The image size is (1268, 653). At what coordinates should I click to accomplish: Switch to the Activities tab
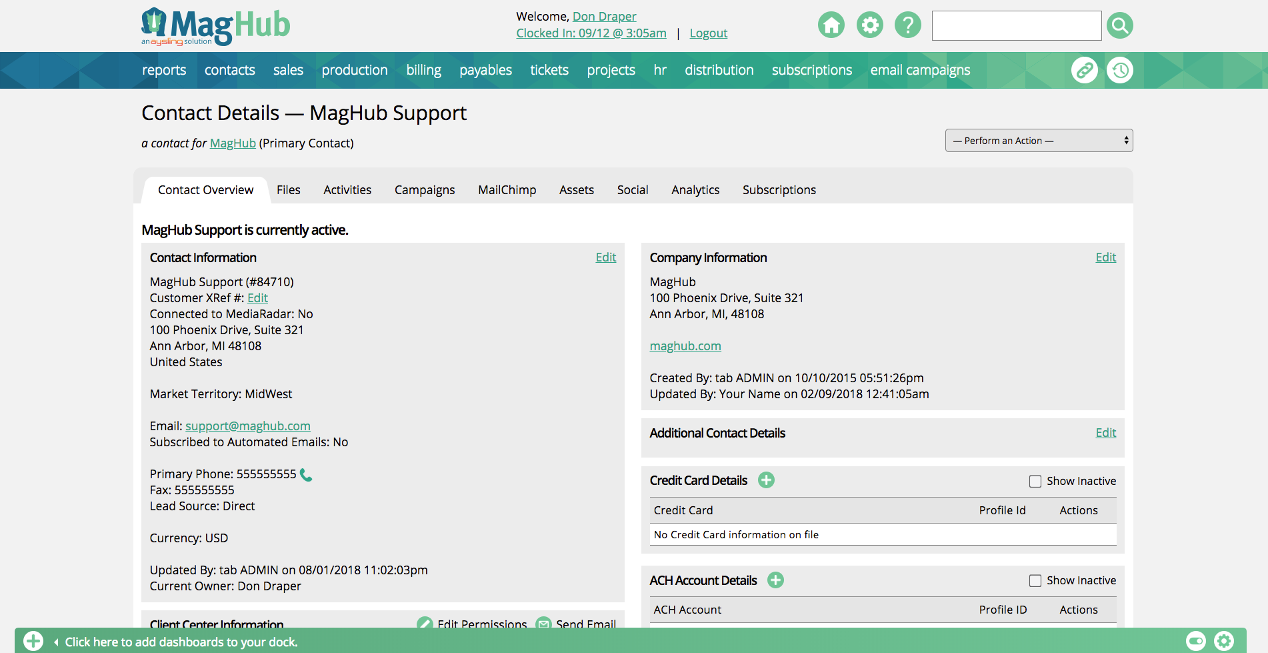347,190
